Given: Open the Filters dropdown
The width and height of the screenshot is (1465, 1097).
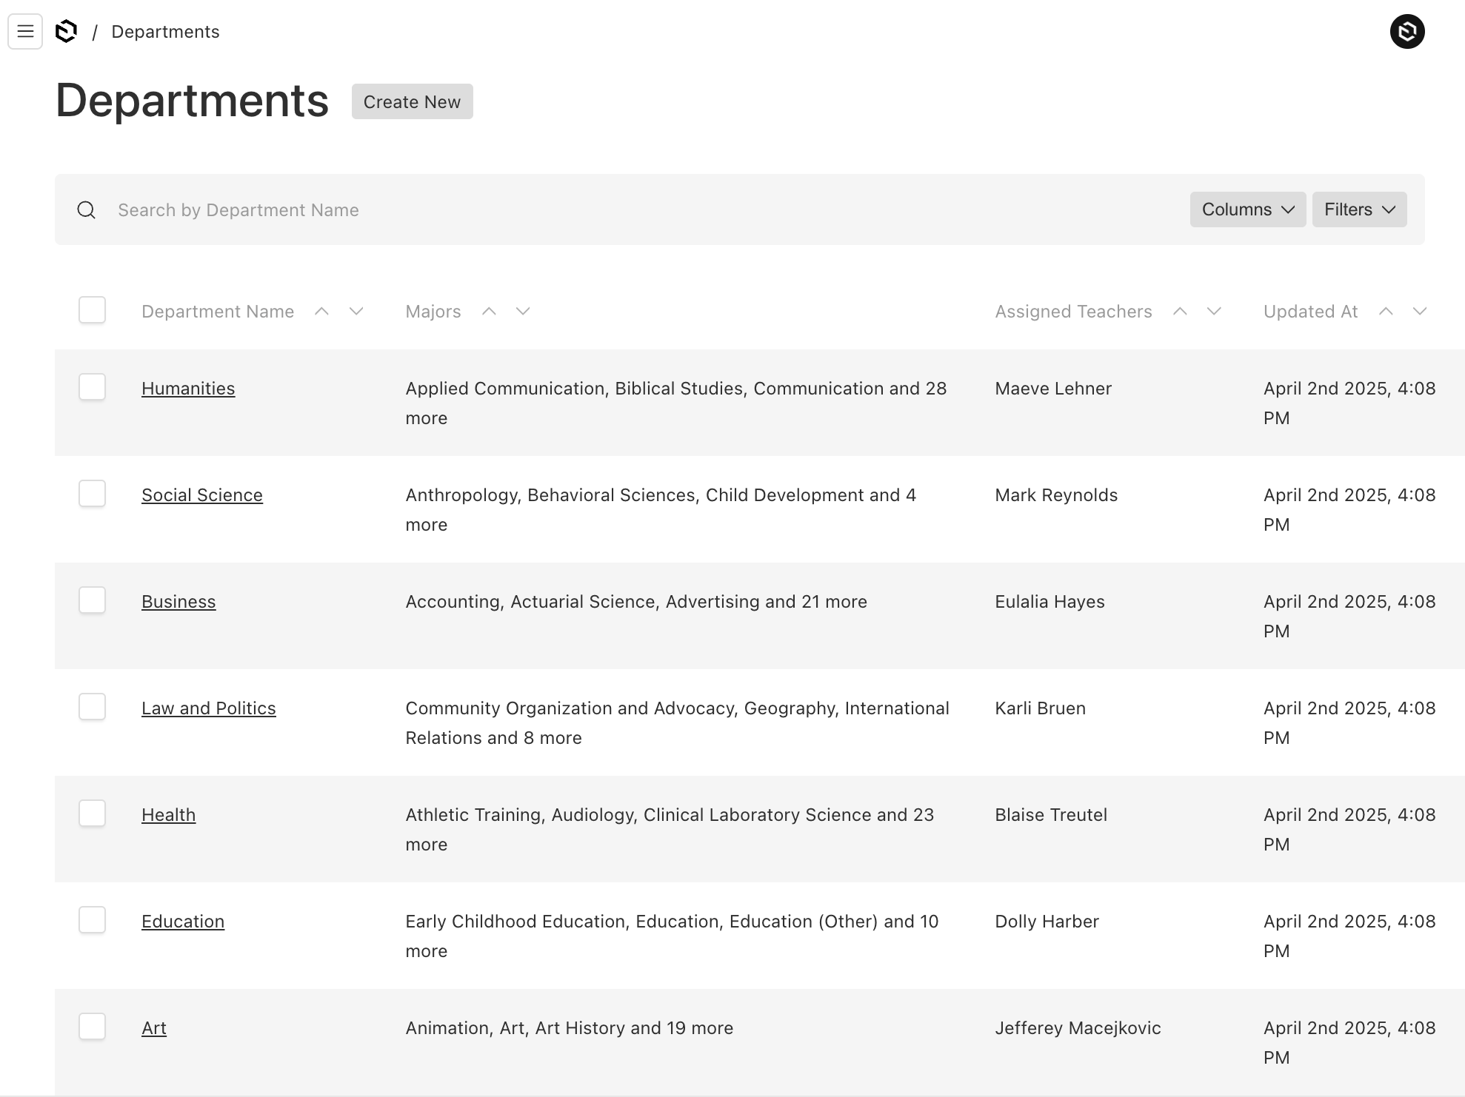Looking at the screenshot, I should point(1359,210).
